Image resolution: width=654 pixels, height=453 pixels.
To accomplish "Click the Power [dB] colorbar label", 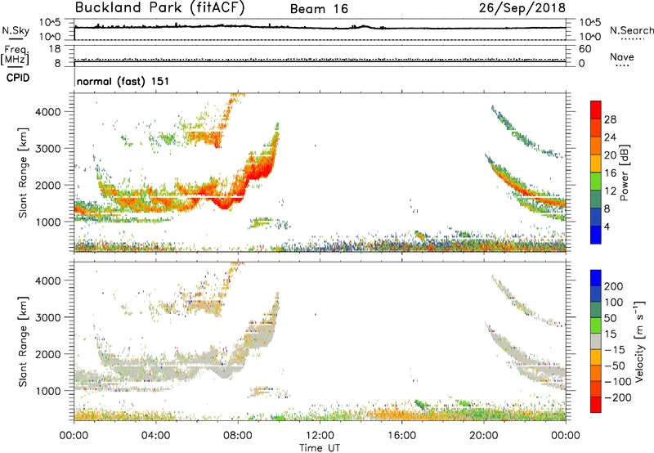I will click(x=625, y=173).
